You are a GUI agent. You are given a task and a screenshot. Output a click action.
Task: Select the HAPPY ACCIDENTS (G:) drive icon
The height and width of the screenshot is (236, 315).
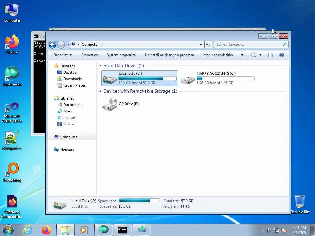click(x=187, y=80)
